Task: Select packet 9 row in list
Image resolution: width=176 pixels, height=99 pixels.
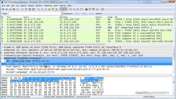Action: pyautogui.click(x=87, y=41)
